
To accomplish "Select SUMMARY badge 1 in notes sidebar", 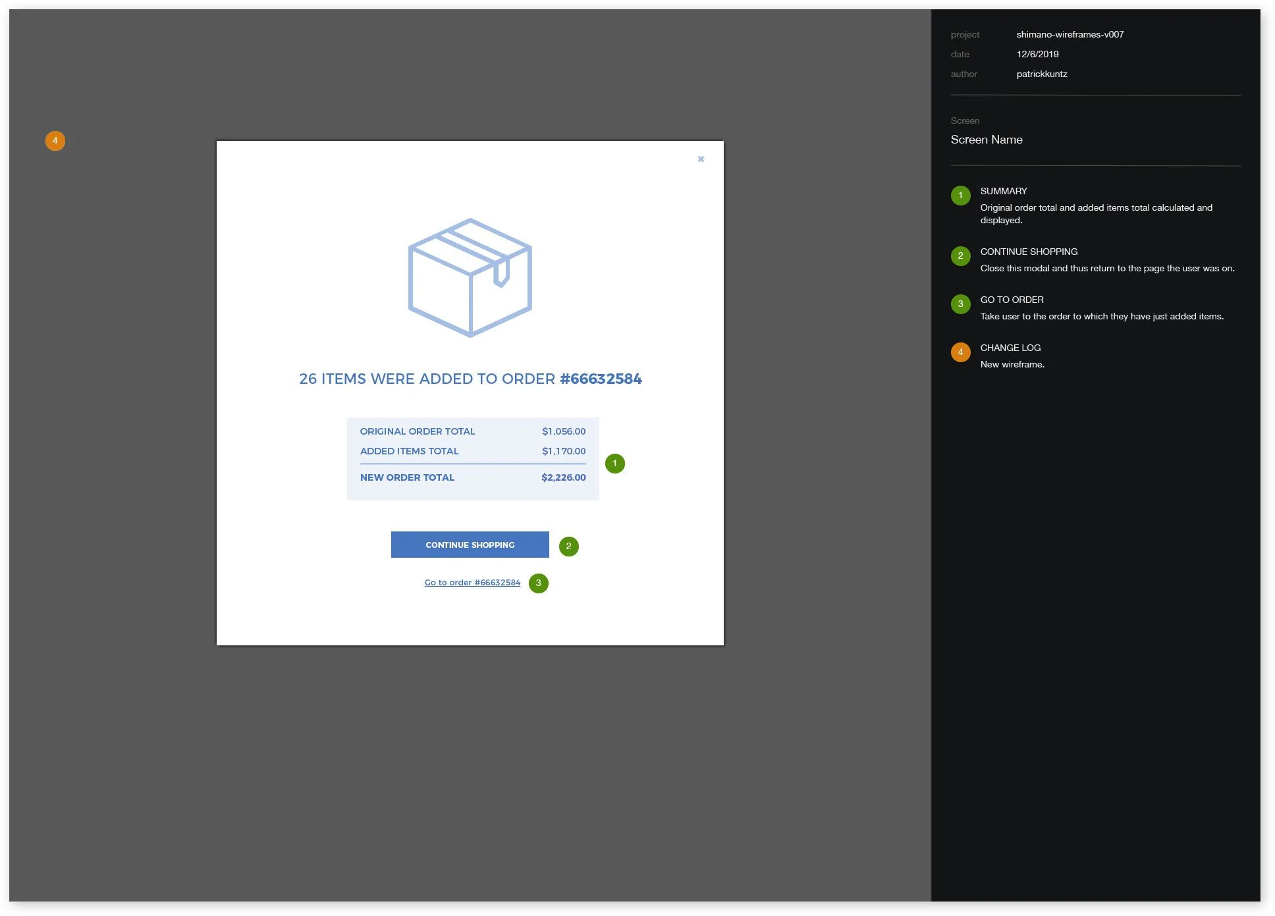I will (x=960, y=196).
